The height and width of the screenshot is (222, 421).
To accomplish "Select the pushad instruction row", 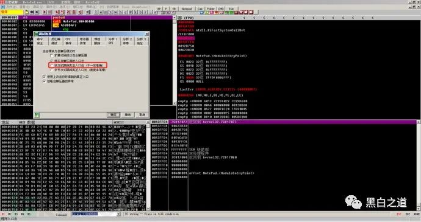I will pyautogui.click(x=87, y=18).
